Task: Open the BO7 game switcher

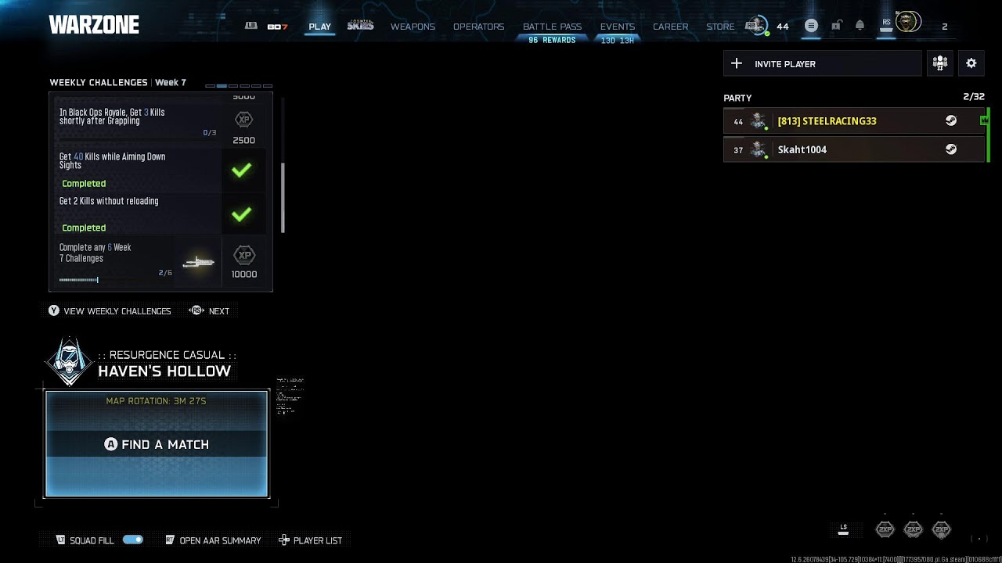Action: [x=277, y=27]
